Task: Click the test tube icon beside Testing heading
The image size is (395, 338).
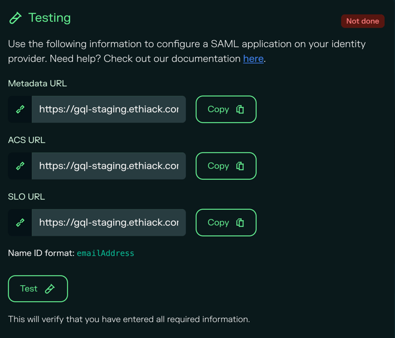Action: tap(16, 18)
